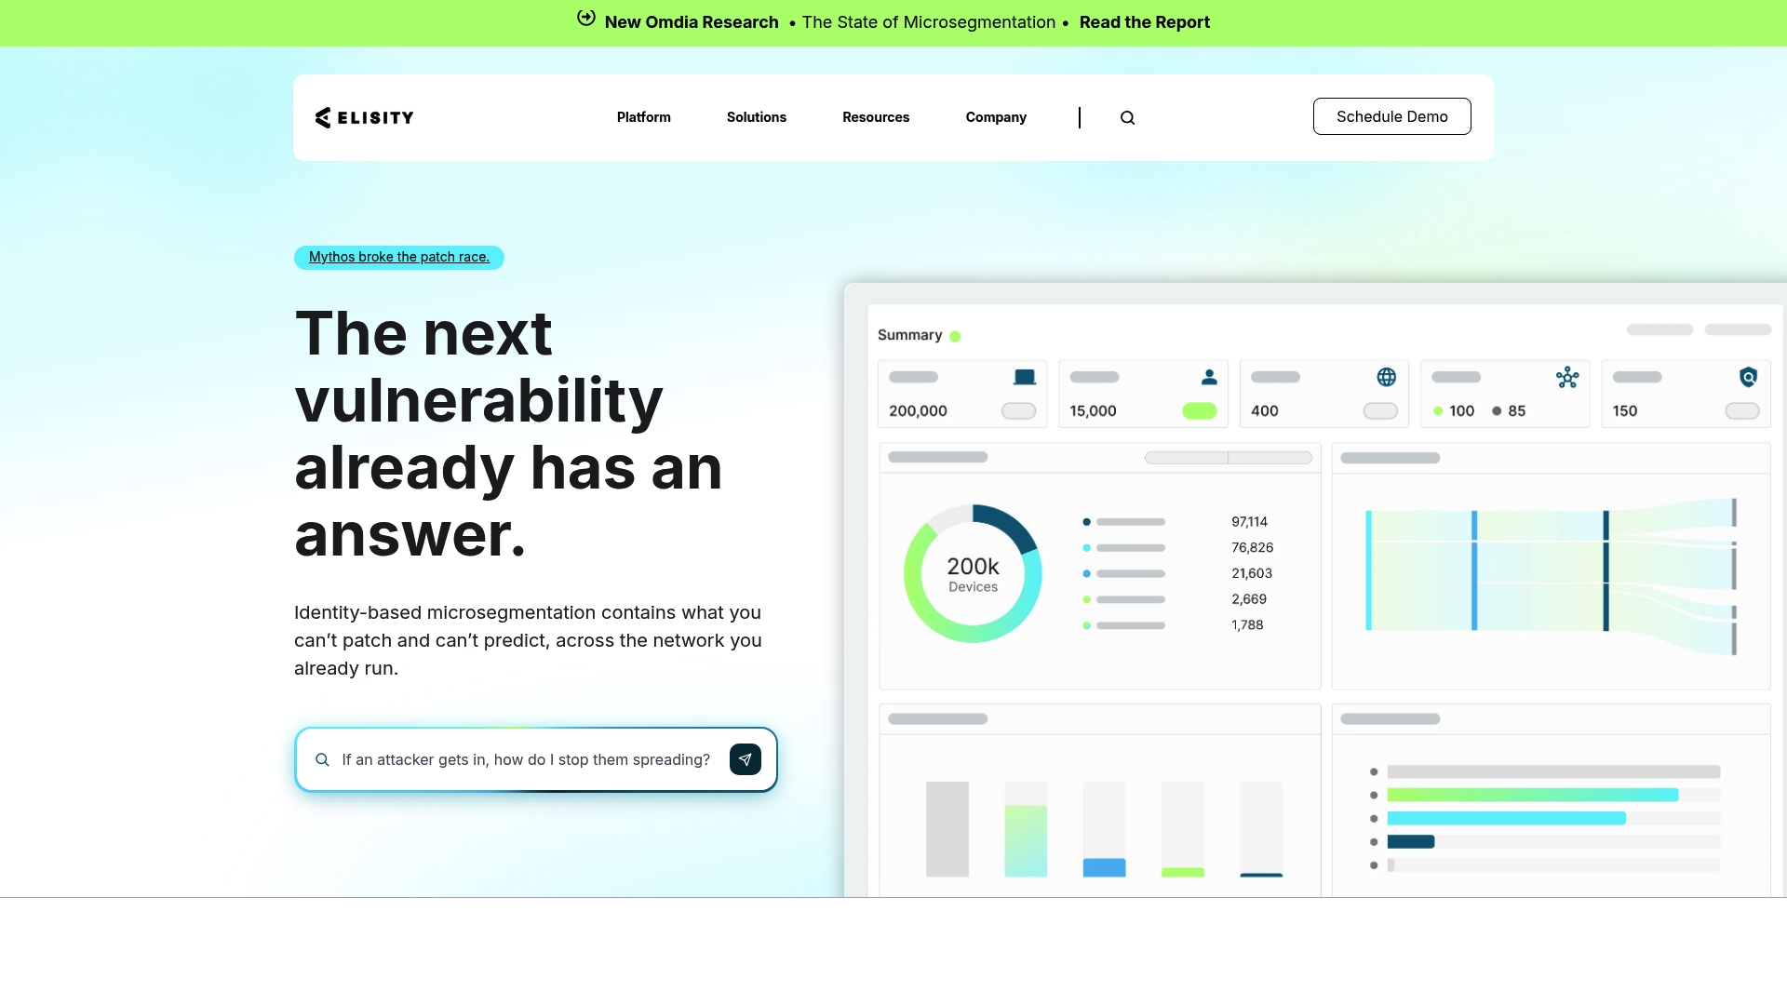Click the gray-dot 85 value
This screenshot has height=1005, width=1787.
pos(1516,411)
